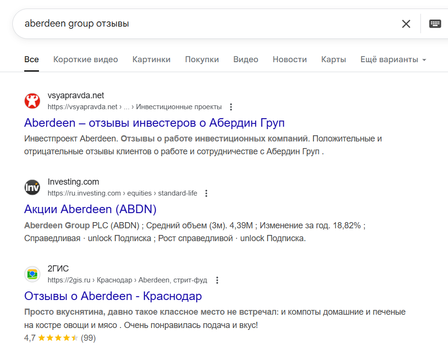This screenshot has width=448, height=356.
Task: Click the ru.investing.com equities breadcrumb URL
Action: [x=122, y=194]
